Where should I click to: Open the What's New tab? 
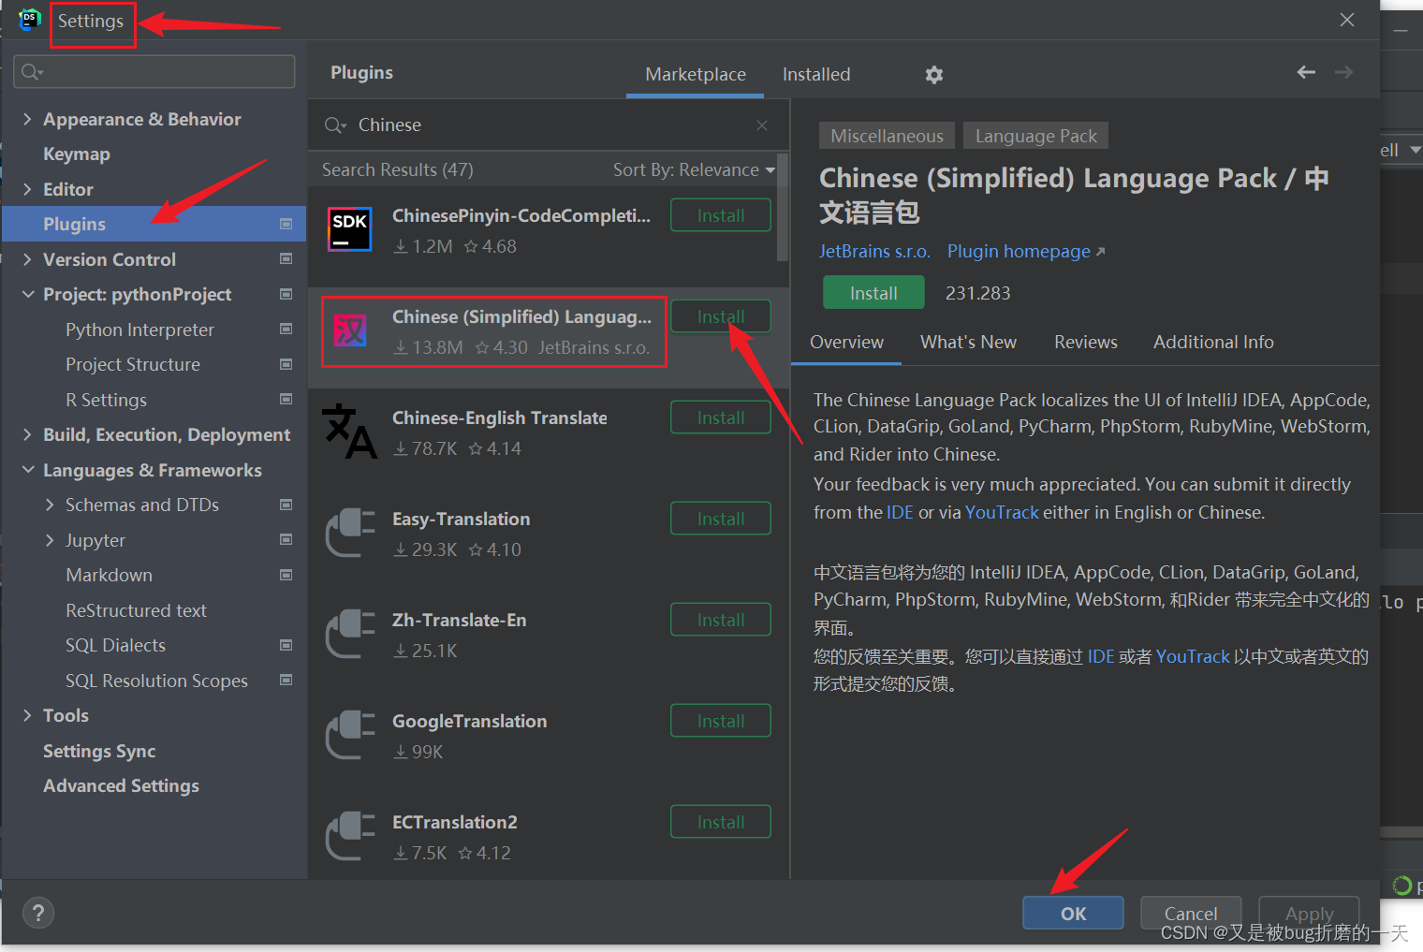[968, 342]
